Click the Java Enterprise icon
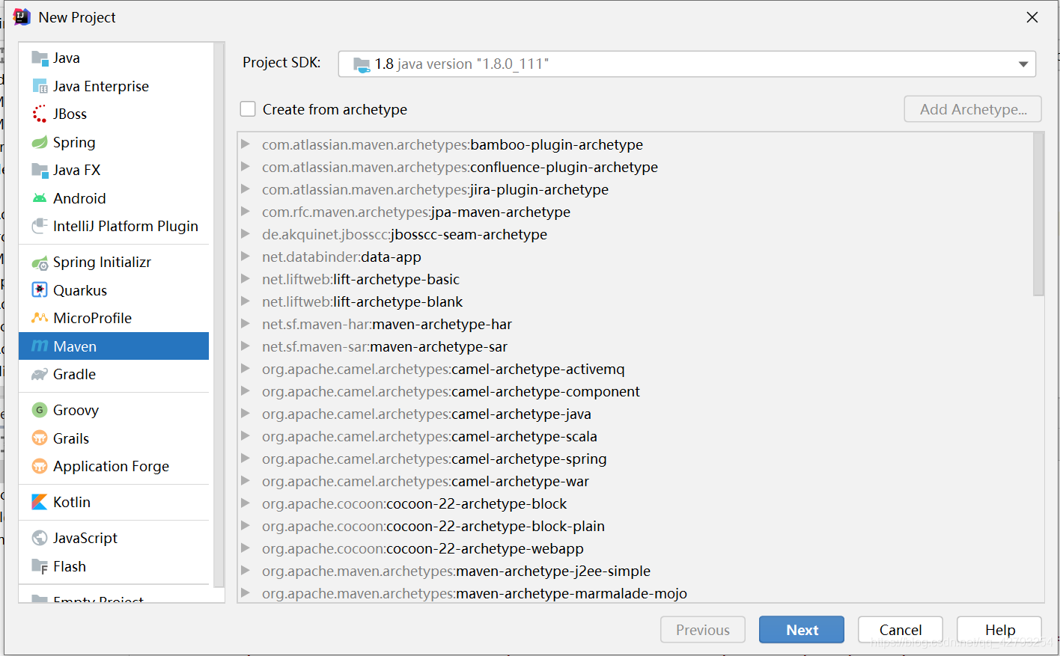1060x656 pixels. (40, 87)
